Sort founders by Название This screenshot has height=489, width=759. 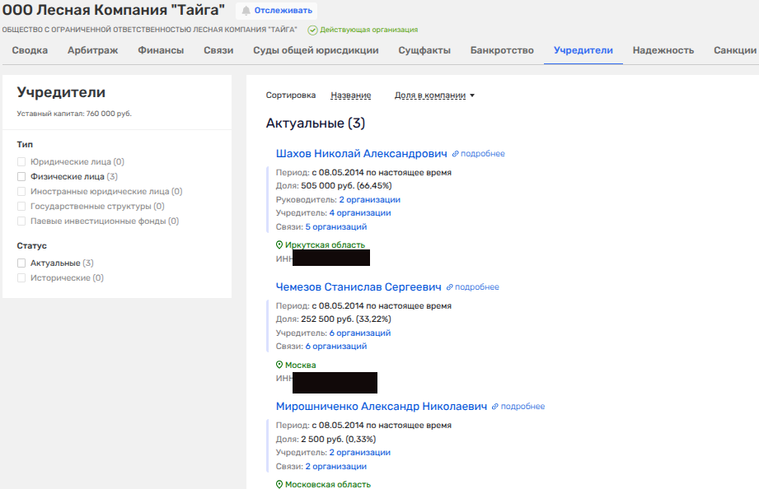(350, 95)
